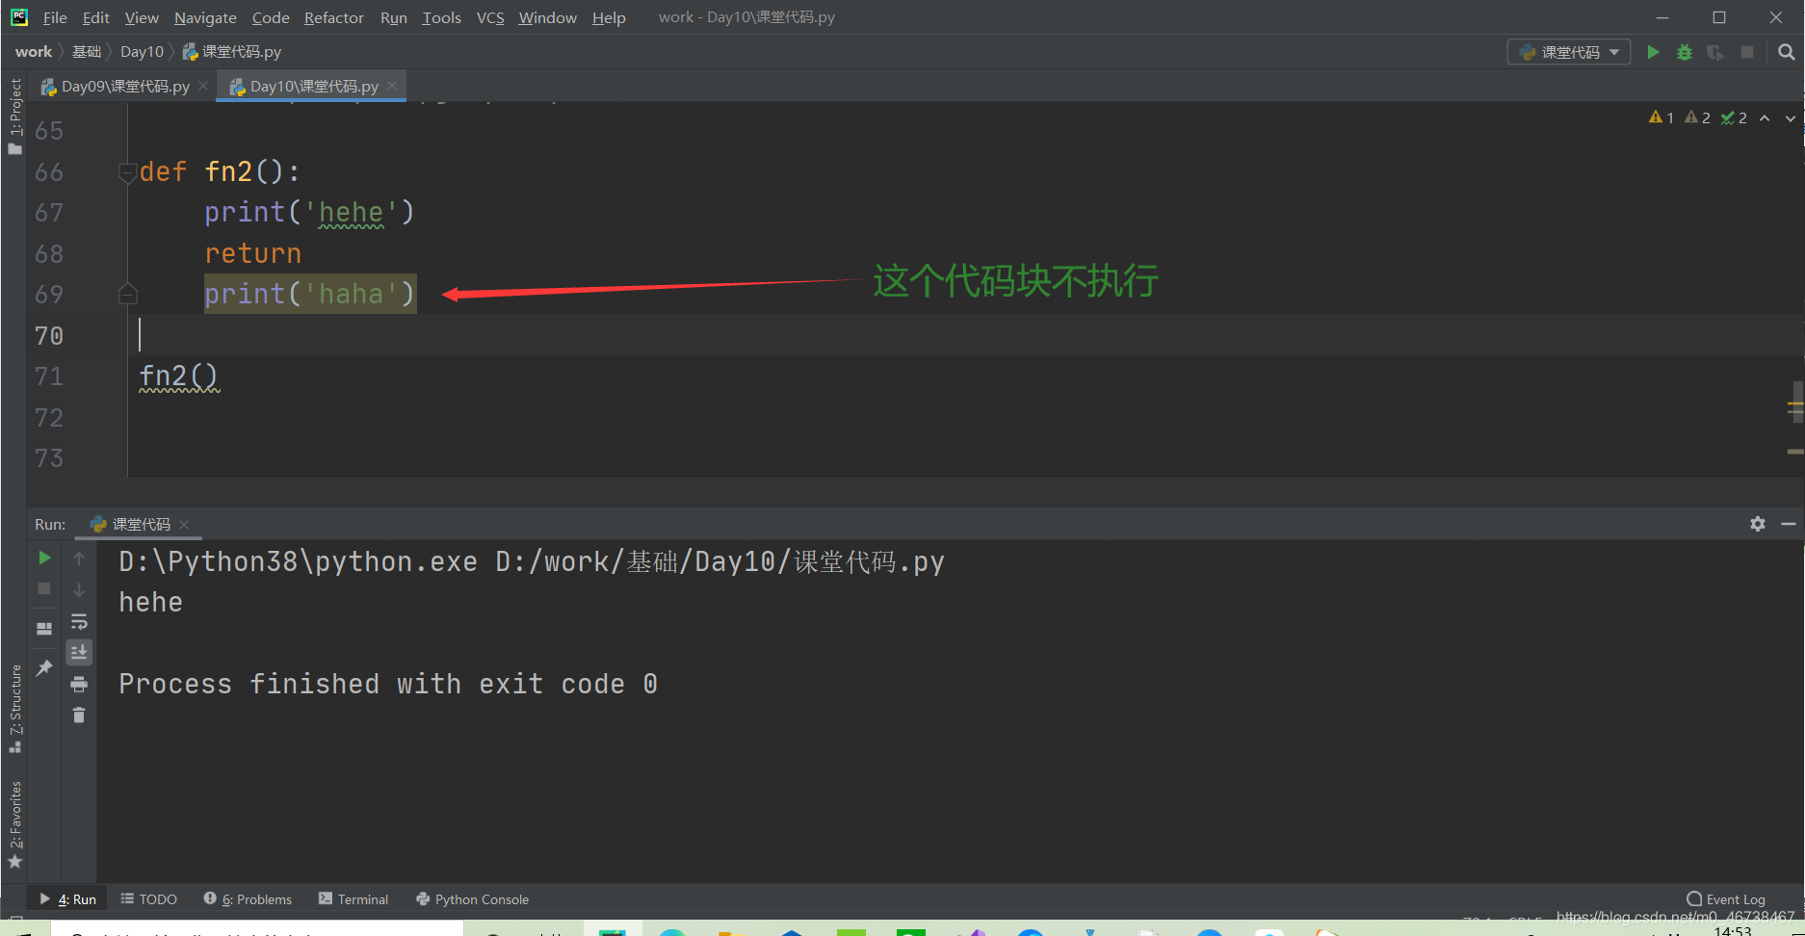
Task: Close the Day10 editor tab
Action: tap(392, 86)
